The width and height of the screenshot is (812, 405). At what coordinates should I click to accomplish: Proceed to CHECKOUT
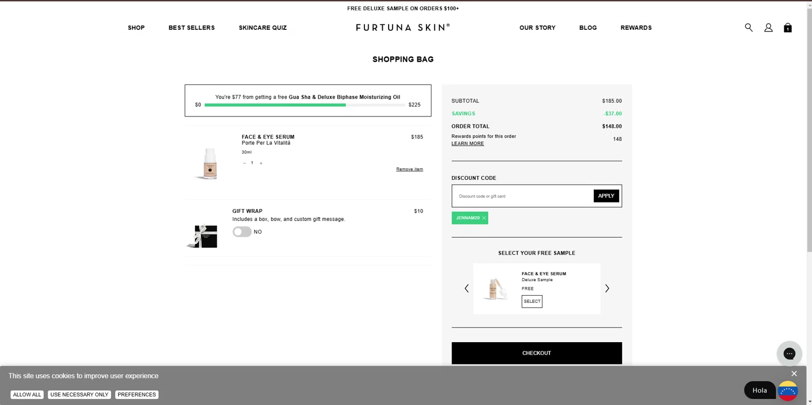536,353
